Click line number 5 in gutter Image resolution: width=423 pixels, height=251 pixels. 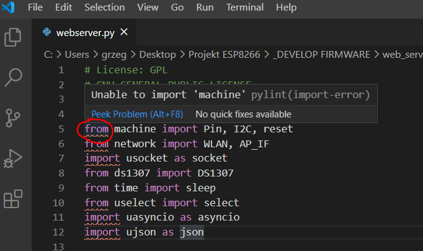click(x=61, y=129)
